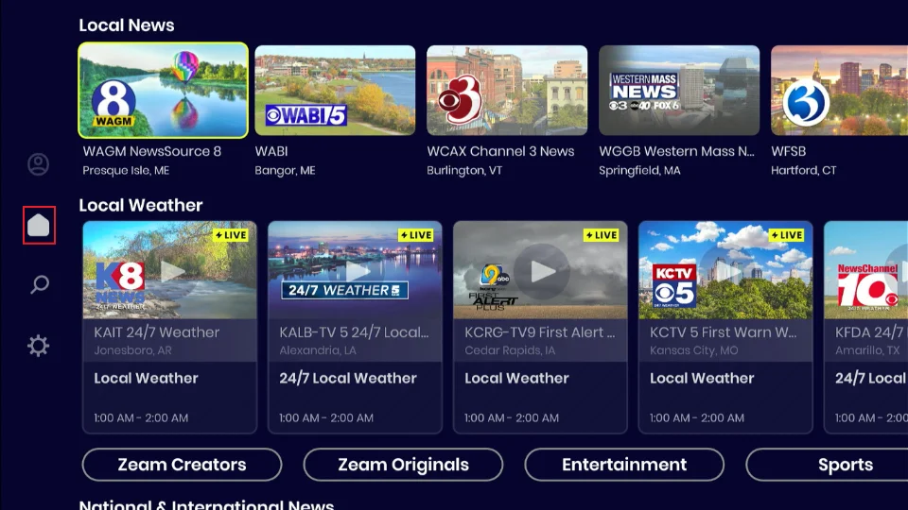
Task: Open the search magnifier icon
Action: 39,284
